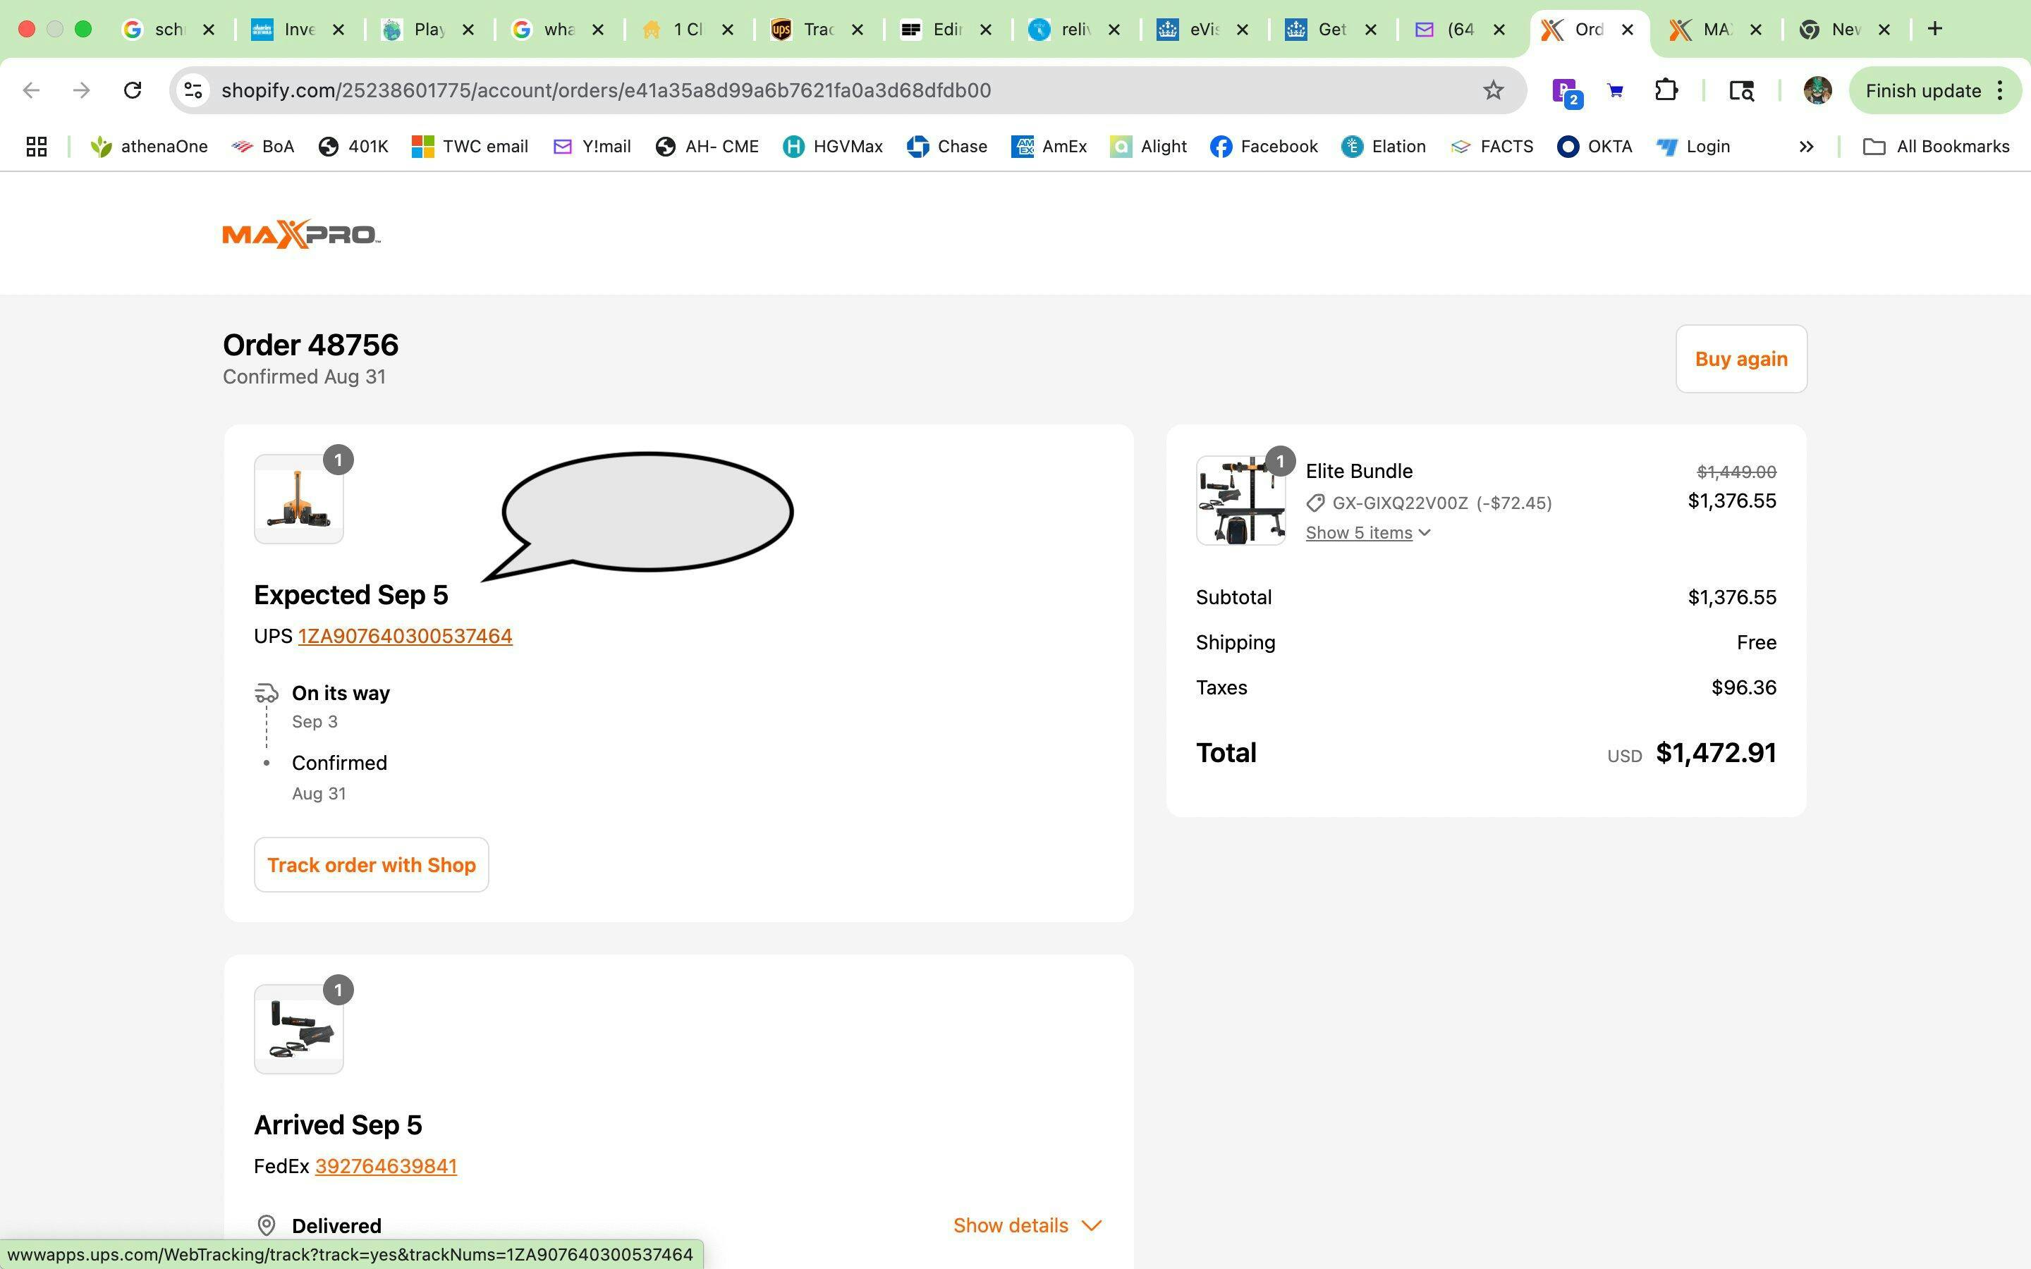Open the shopping cart extension icon

point(1616,91)
